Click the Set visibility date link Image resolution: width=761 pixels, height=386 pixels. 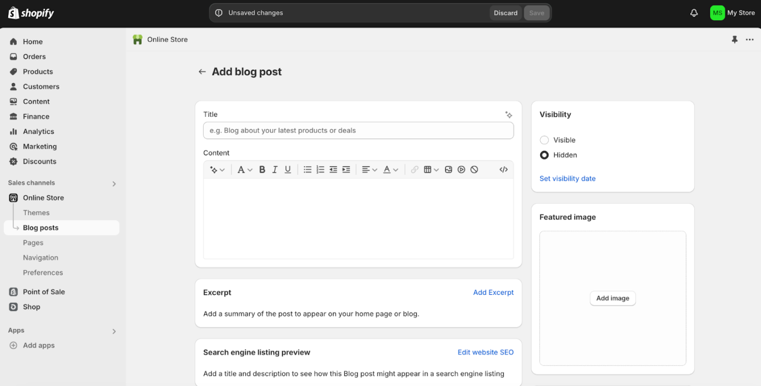[x=567, y=179]
